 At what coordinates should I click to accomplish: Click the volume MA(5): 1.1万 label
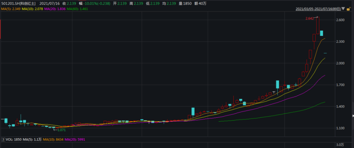coord(32,140)
